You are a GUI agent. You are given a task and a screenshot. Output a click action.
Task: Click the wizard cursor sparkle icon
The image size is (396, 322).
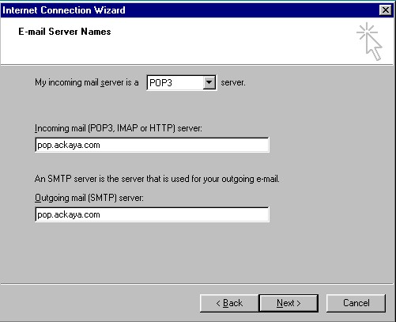click(369, 42)
